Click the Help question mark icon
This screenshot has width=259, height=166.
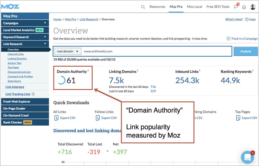pos(247,19)
